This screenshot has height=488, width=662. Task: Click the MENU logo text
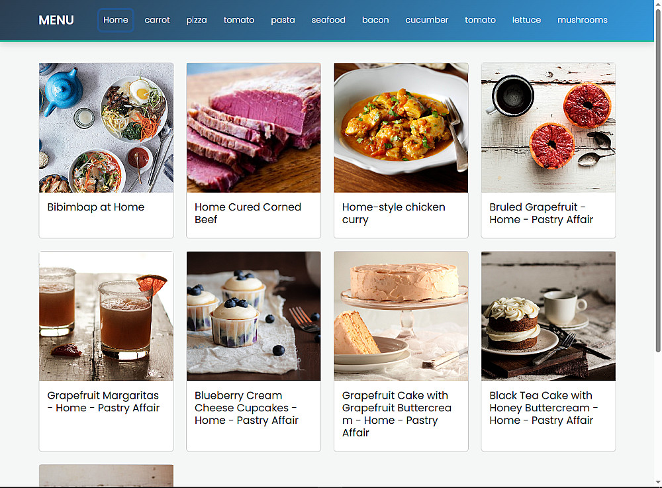tap(56, 20)
